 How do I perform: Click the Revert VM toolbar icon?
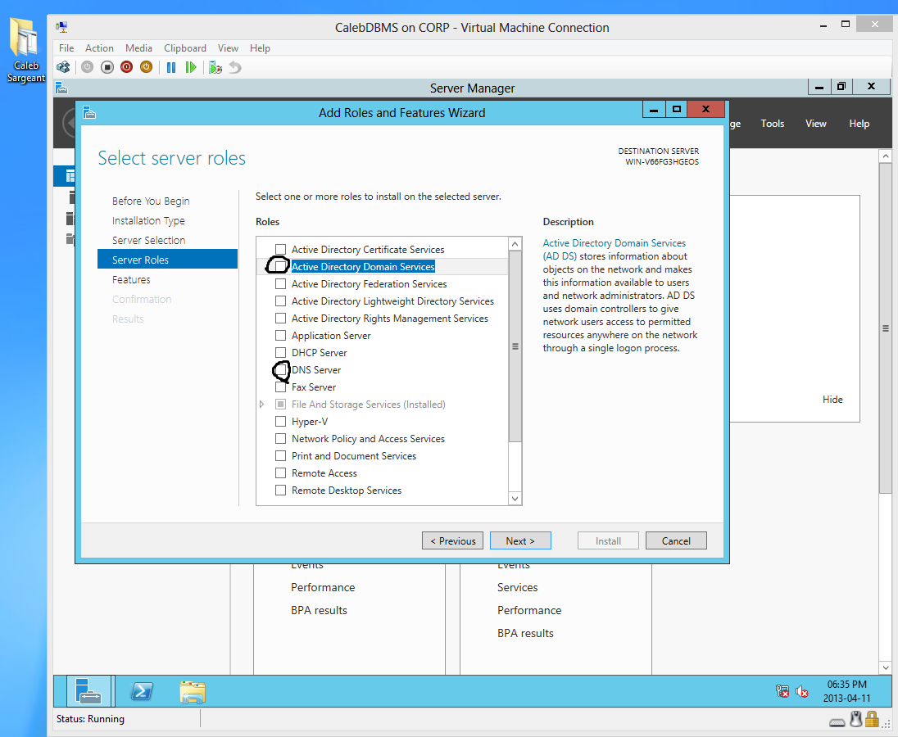tap(235, 67)
